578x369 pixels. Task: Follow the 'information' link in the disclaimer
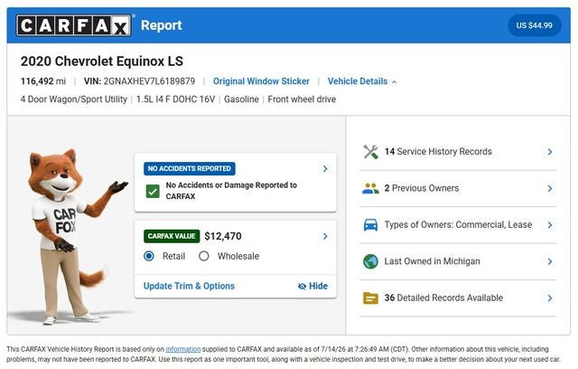click(x=182, y=349)
